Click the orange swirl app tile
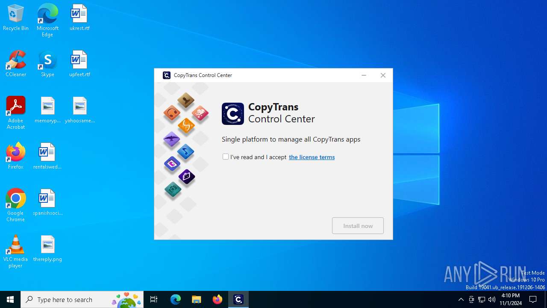 [x=186, y=126]
